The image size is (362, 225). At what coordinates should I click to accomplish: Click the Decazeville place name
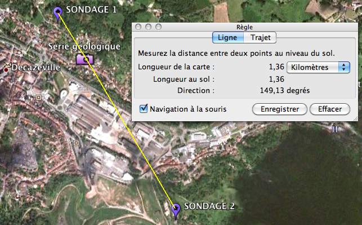click(x=36, y=68)
